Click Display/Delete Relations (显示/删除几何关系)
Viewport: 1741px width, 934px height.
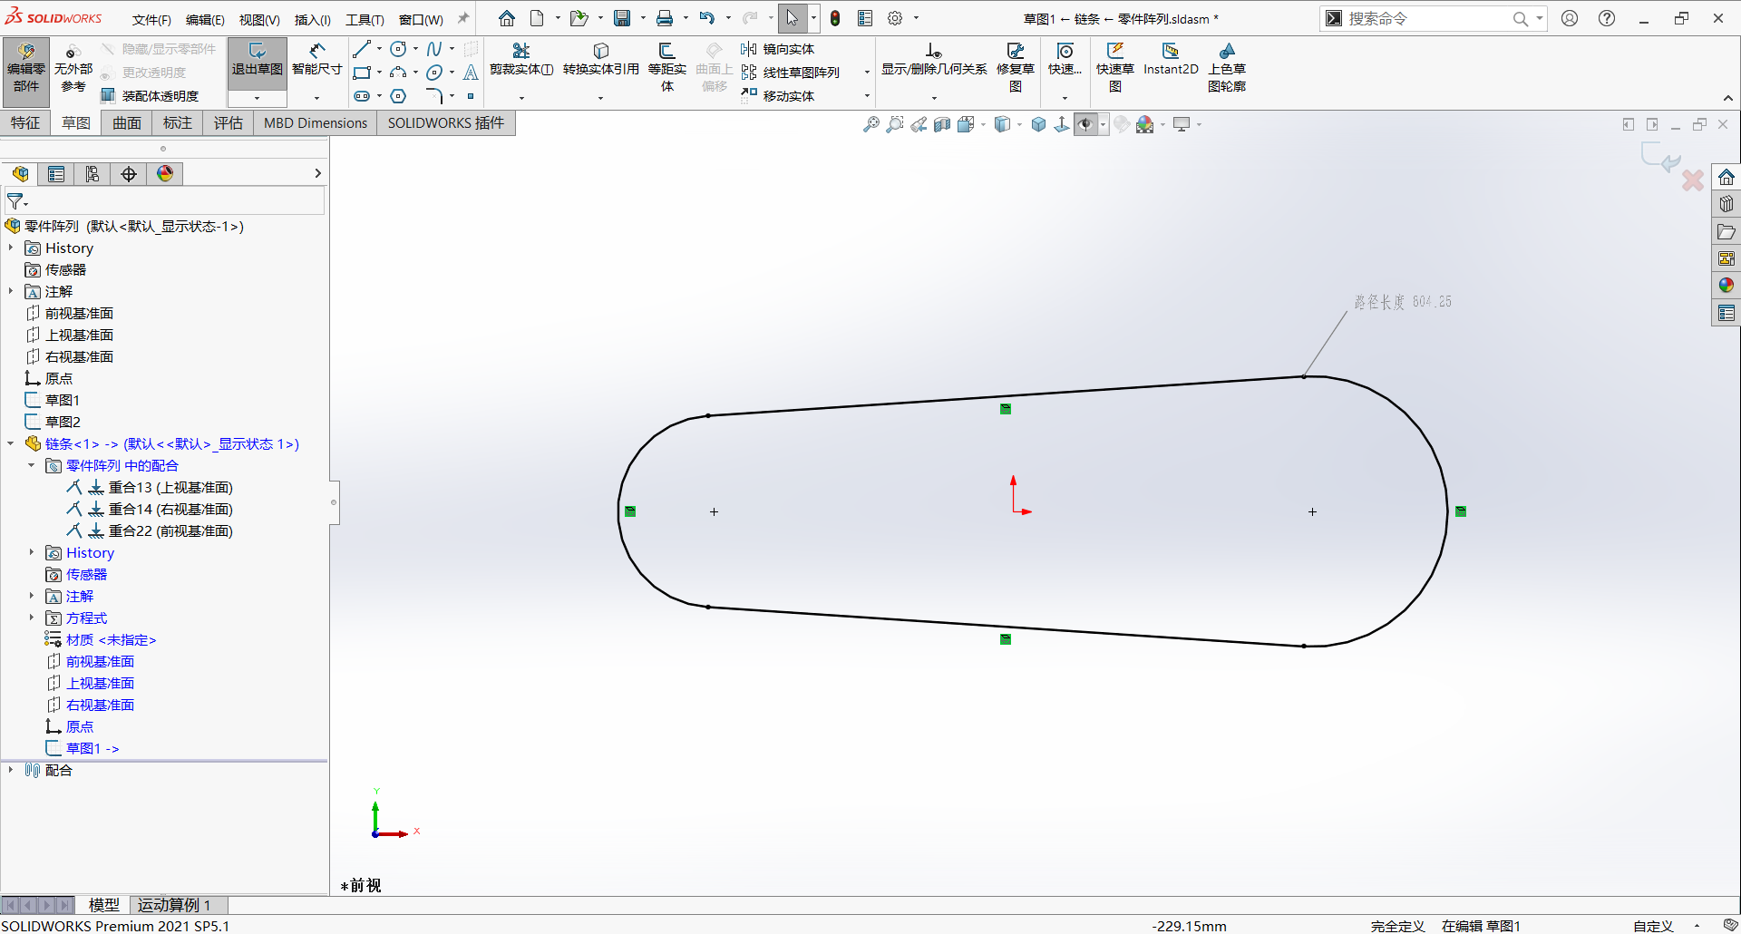point(934,60)
